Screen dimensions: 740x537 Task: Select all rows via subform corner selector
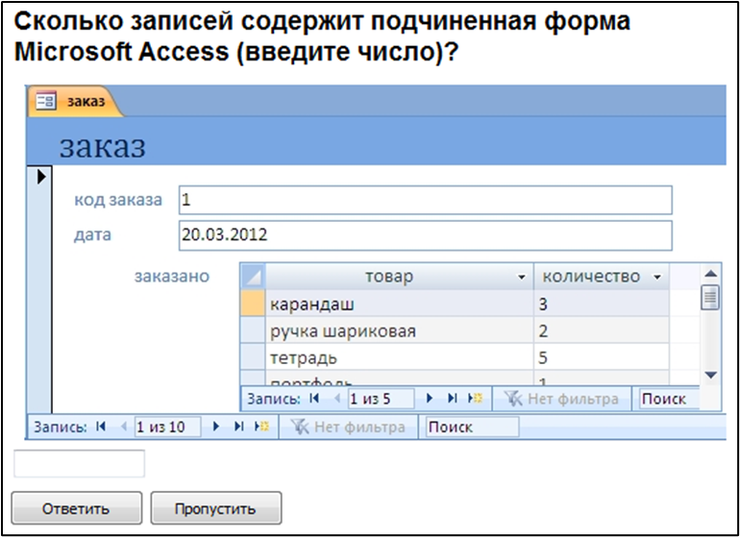point(253,276)
